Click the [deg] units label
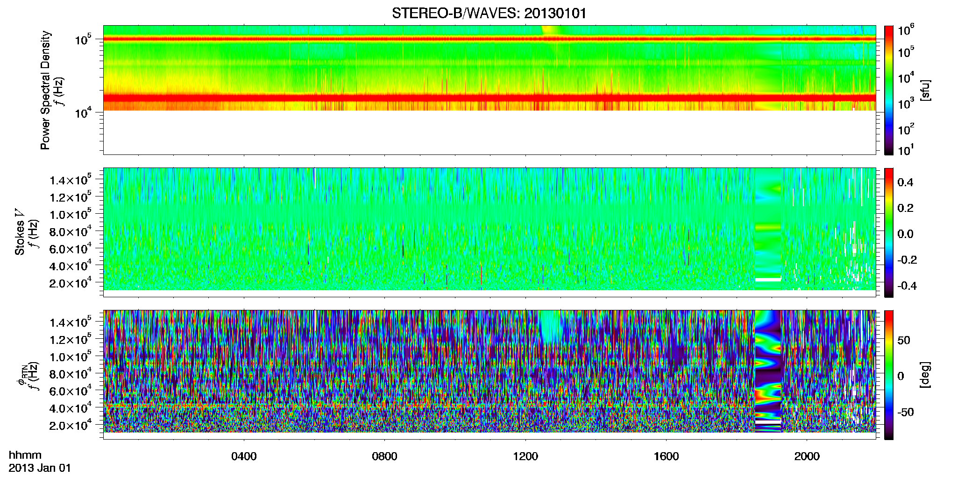Screen dimensions: 979x504 point(925,375)
